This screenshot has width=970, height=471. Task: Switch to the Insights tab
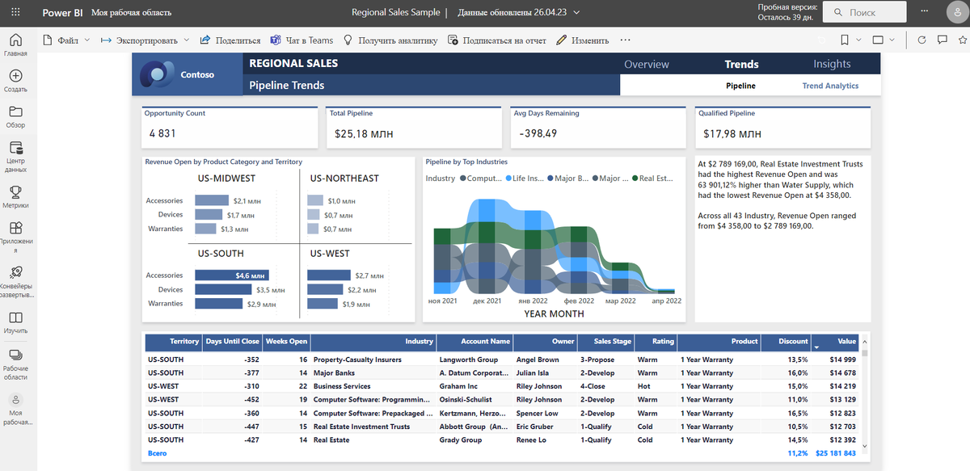[832, 64]
